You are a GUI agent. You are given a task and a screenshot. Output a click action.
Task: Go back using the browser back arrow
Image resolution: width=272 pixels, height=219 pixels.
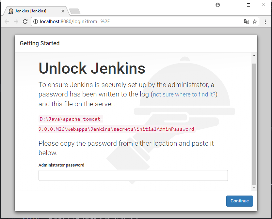coord(7,22)
